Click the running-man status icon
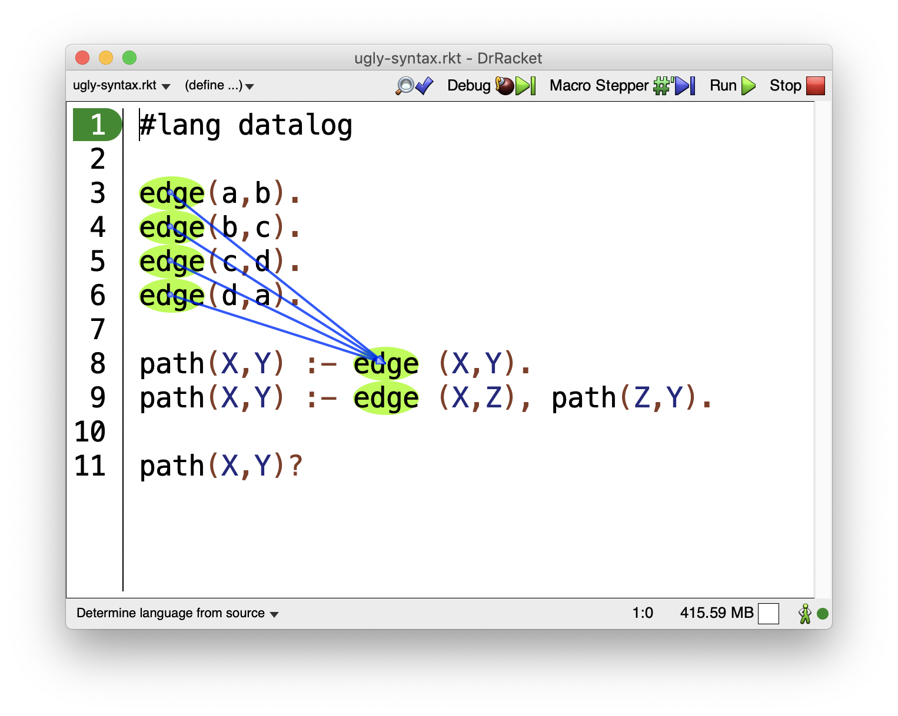 click(805, 614)
